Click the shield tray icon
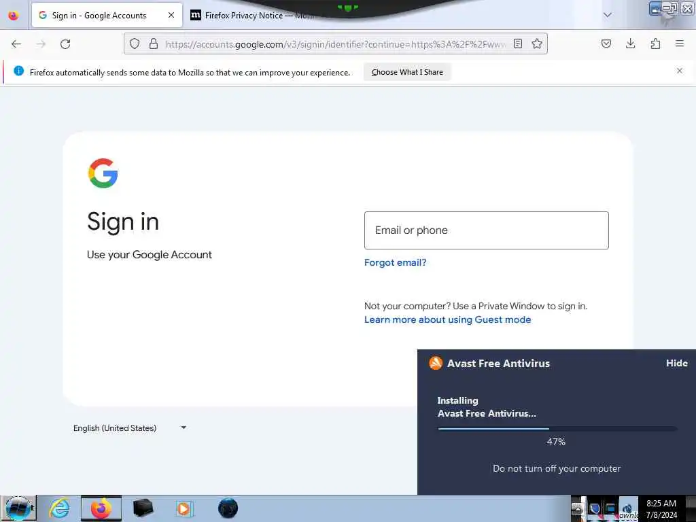This screenshot has width=696, height=522. (595, 508)
